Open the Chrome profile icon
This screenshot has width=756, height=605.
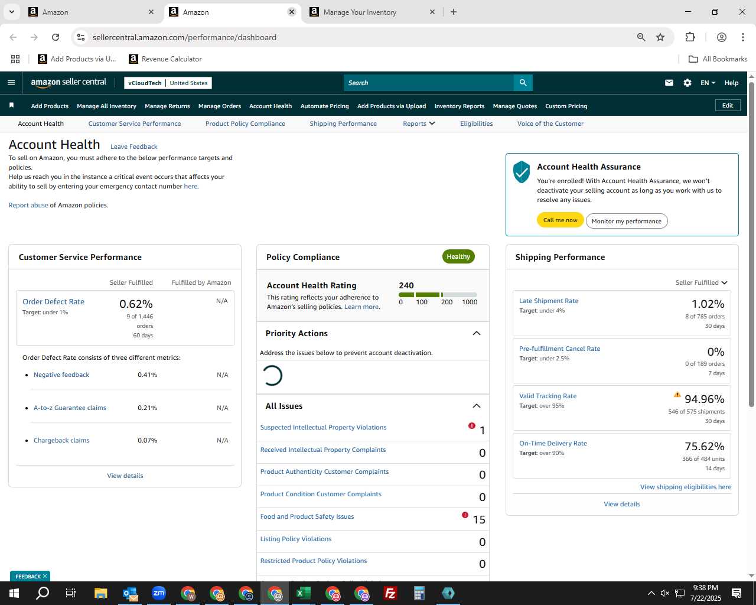pyautogui.click(x=722, y=37)
